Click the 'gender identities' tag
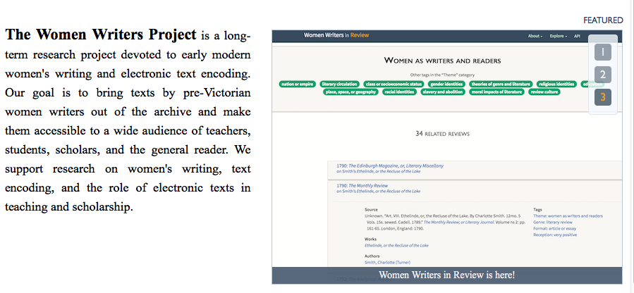Viewport: 634px width, 293px height. (x=446, y=84)
